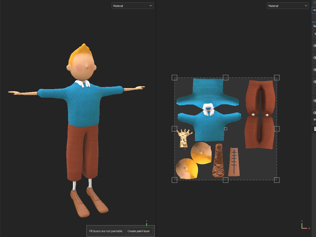Image resolution: width=316 pixels, height=237 pixels.
Task: Select the top-right UV transform handle
Action: coord(277,77)
